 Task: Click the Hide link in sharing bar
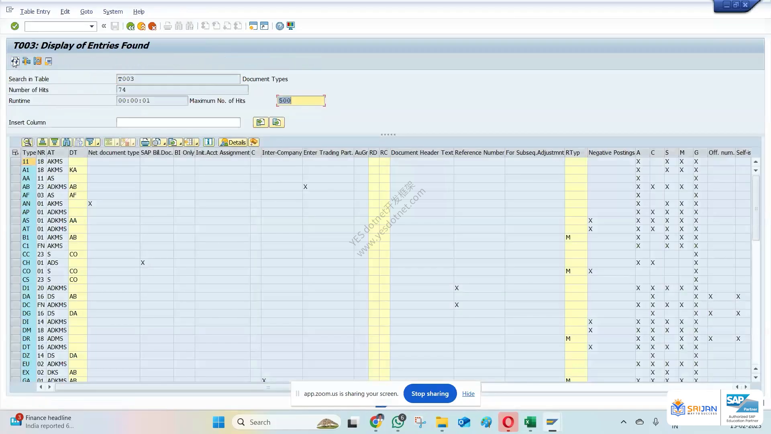click(468, 394)
